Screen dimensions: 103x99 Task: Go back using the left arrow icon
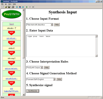pos(17,7)
